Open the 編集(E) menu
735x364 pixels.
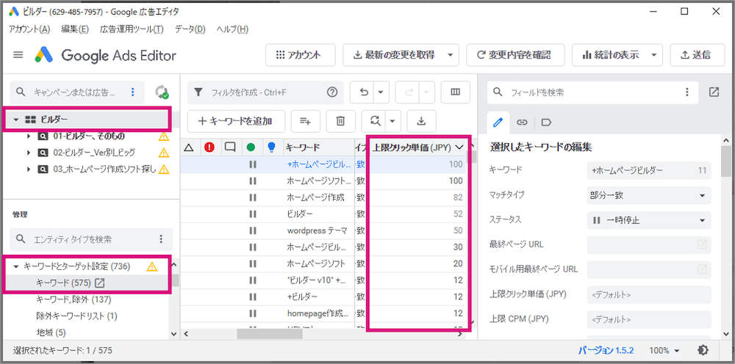click(75, 29)
